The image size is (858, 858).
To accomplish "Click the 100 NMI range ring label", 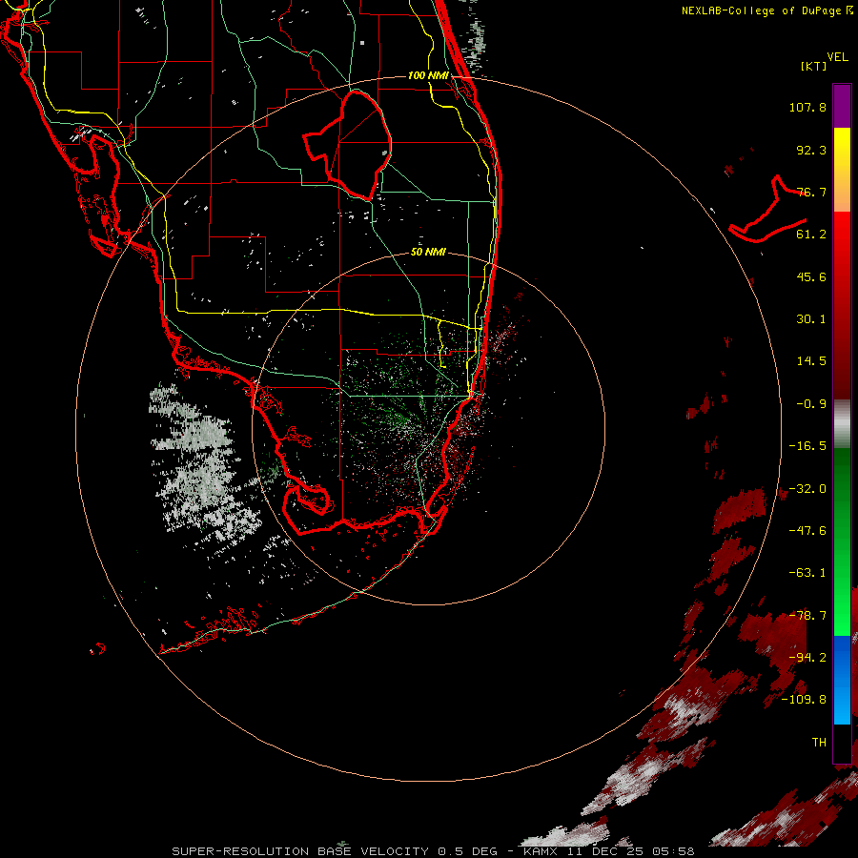I will (428, 75).
